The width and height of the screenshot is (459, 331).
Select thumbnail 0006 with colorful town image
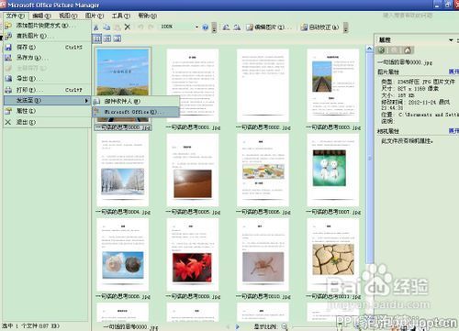click(263, 170)
